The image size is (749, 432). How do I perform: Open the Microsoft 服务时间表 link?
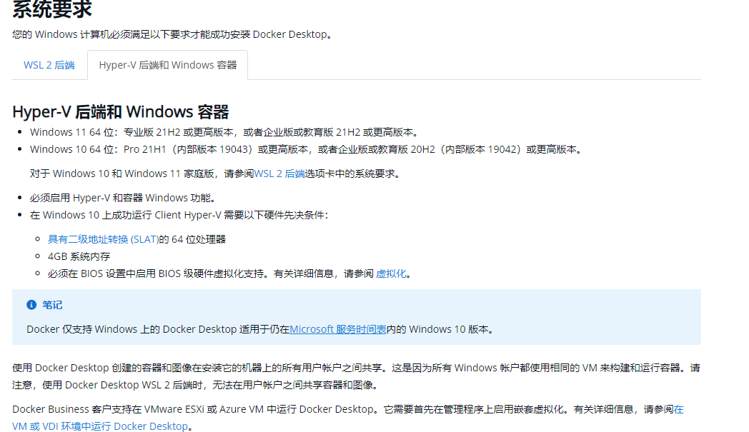[338, 329]
